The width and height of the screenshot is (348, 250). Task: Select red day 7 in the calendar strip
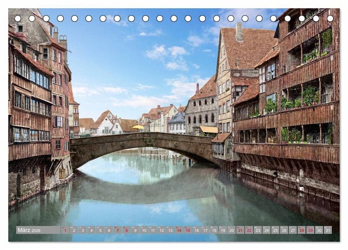tap(117, 230)
